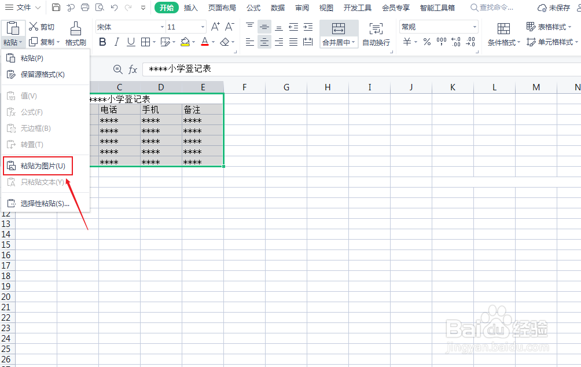Image resolution: width=581 pixels, height=367 pixels.
Task: Choose 粘贴(P) in paste menu
Action: tap(46, 58)
